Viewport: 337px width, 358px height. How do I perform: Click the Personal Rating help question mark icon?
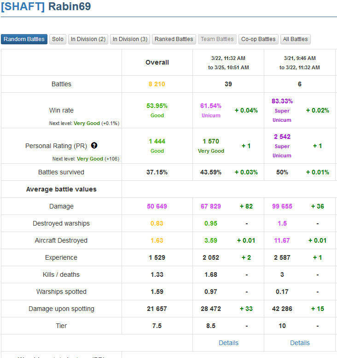tap(94, 145)
